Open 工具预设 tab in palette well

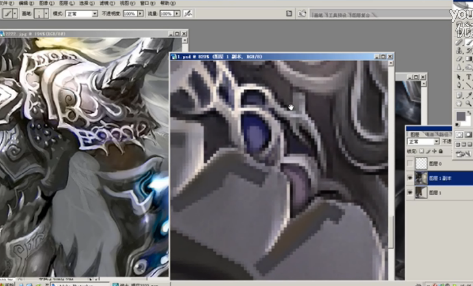(x=337, y=15)
